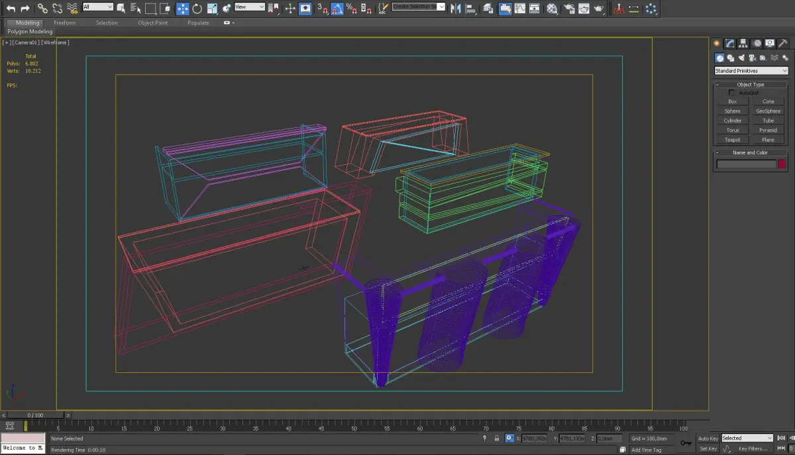The width and height of the screenshot is (795, 455).
Task: Choose the Select Object cursor tool
Action: 121,9
